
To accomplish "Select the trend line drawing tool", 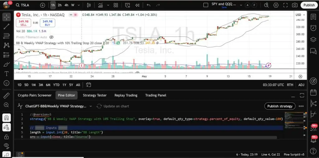I will [7, 27].
